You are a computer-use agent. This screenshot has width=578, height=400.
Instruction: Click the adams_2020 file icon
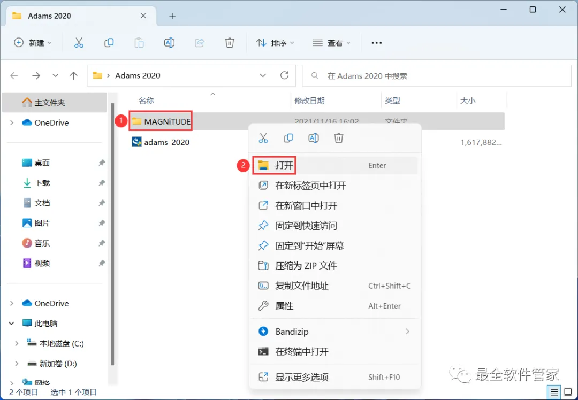tap(137, 142)
